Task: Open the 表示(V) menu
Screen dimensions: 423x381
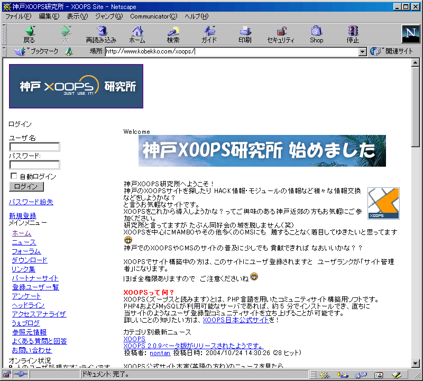Action: coord(77,16)
